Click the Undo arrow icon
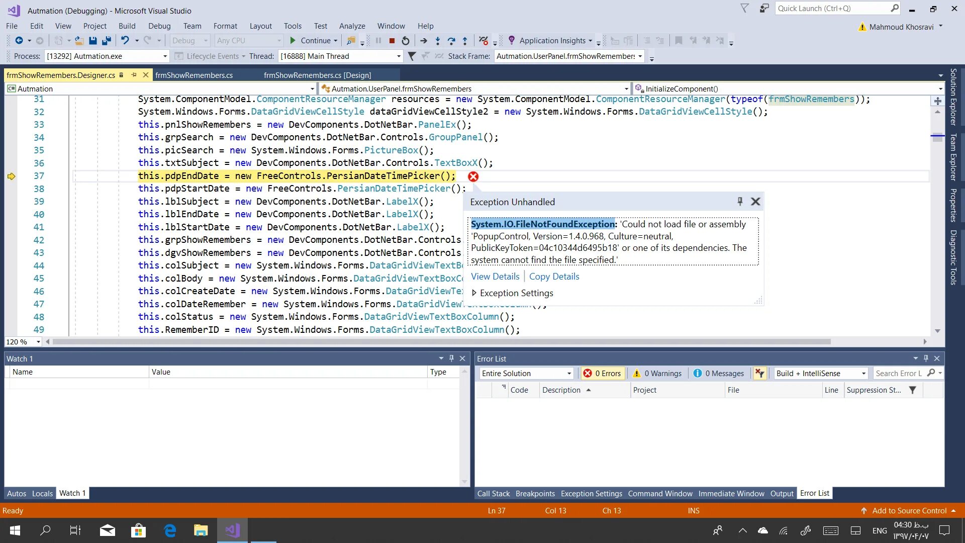The image size is (965, 543). pos(125,41)
